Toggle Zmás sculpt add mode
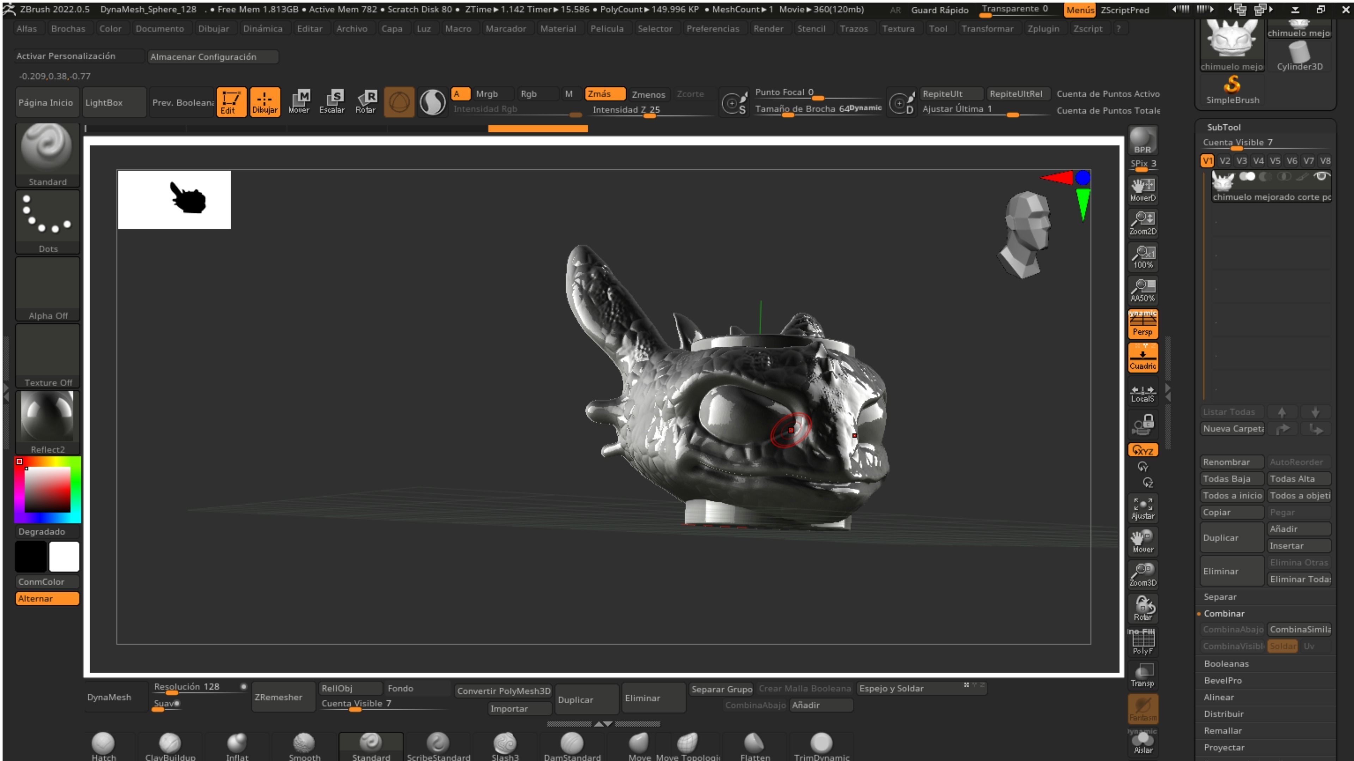This screenshot has width=1354, height=761. point(605,94)
